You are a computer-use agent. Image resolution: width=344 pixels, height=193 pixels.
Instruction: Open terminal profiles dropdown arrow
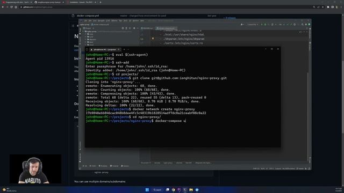[x=128, y=49]
